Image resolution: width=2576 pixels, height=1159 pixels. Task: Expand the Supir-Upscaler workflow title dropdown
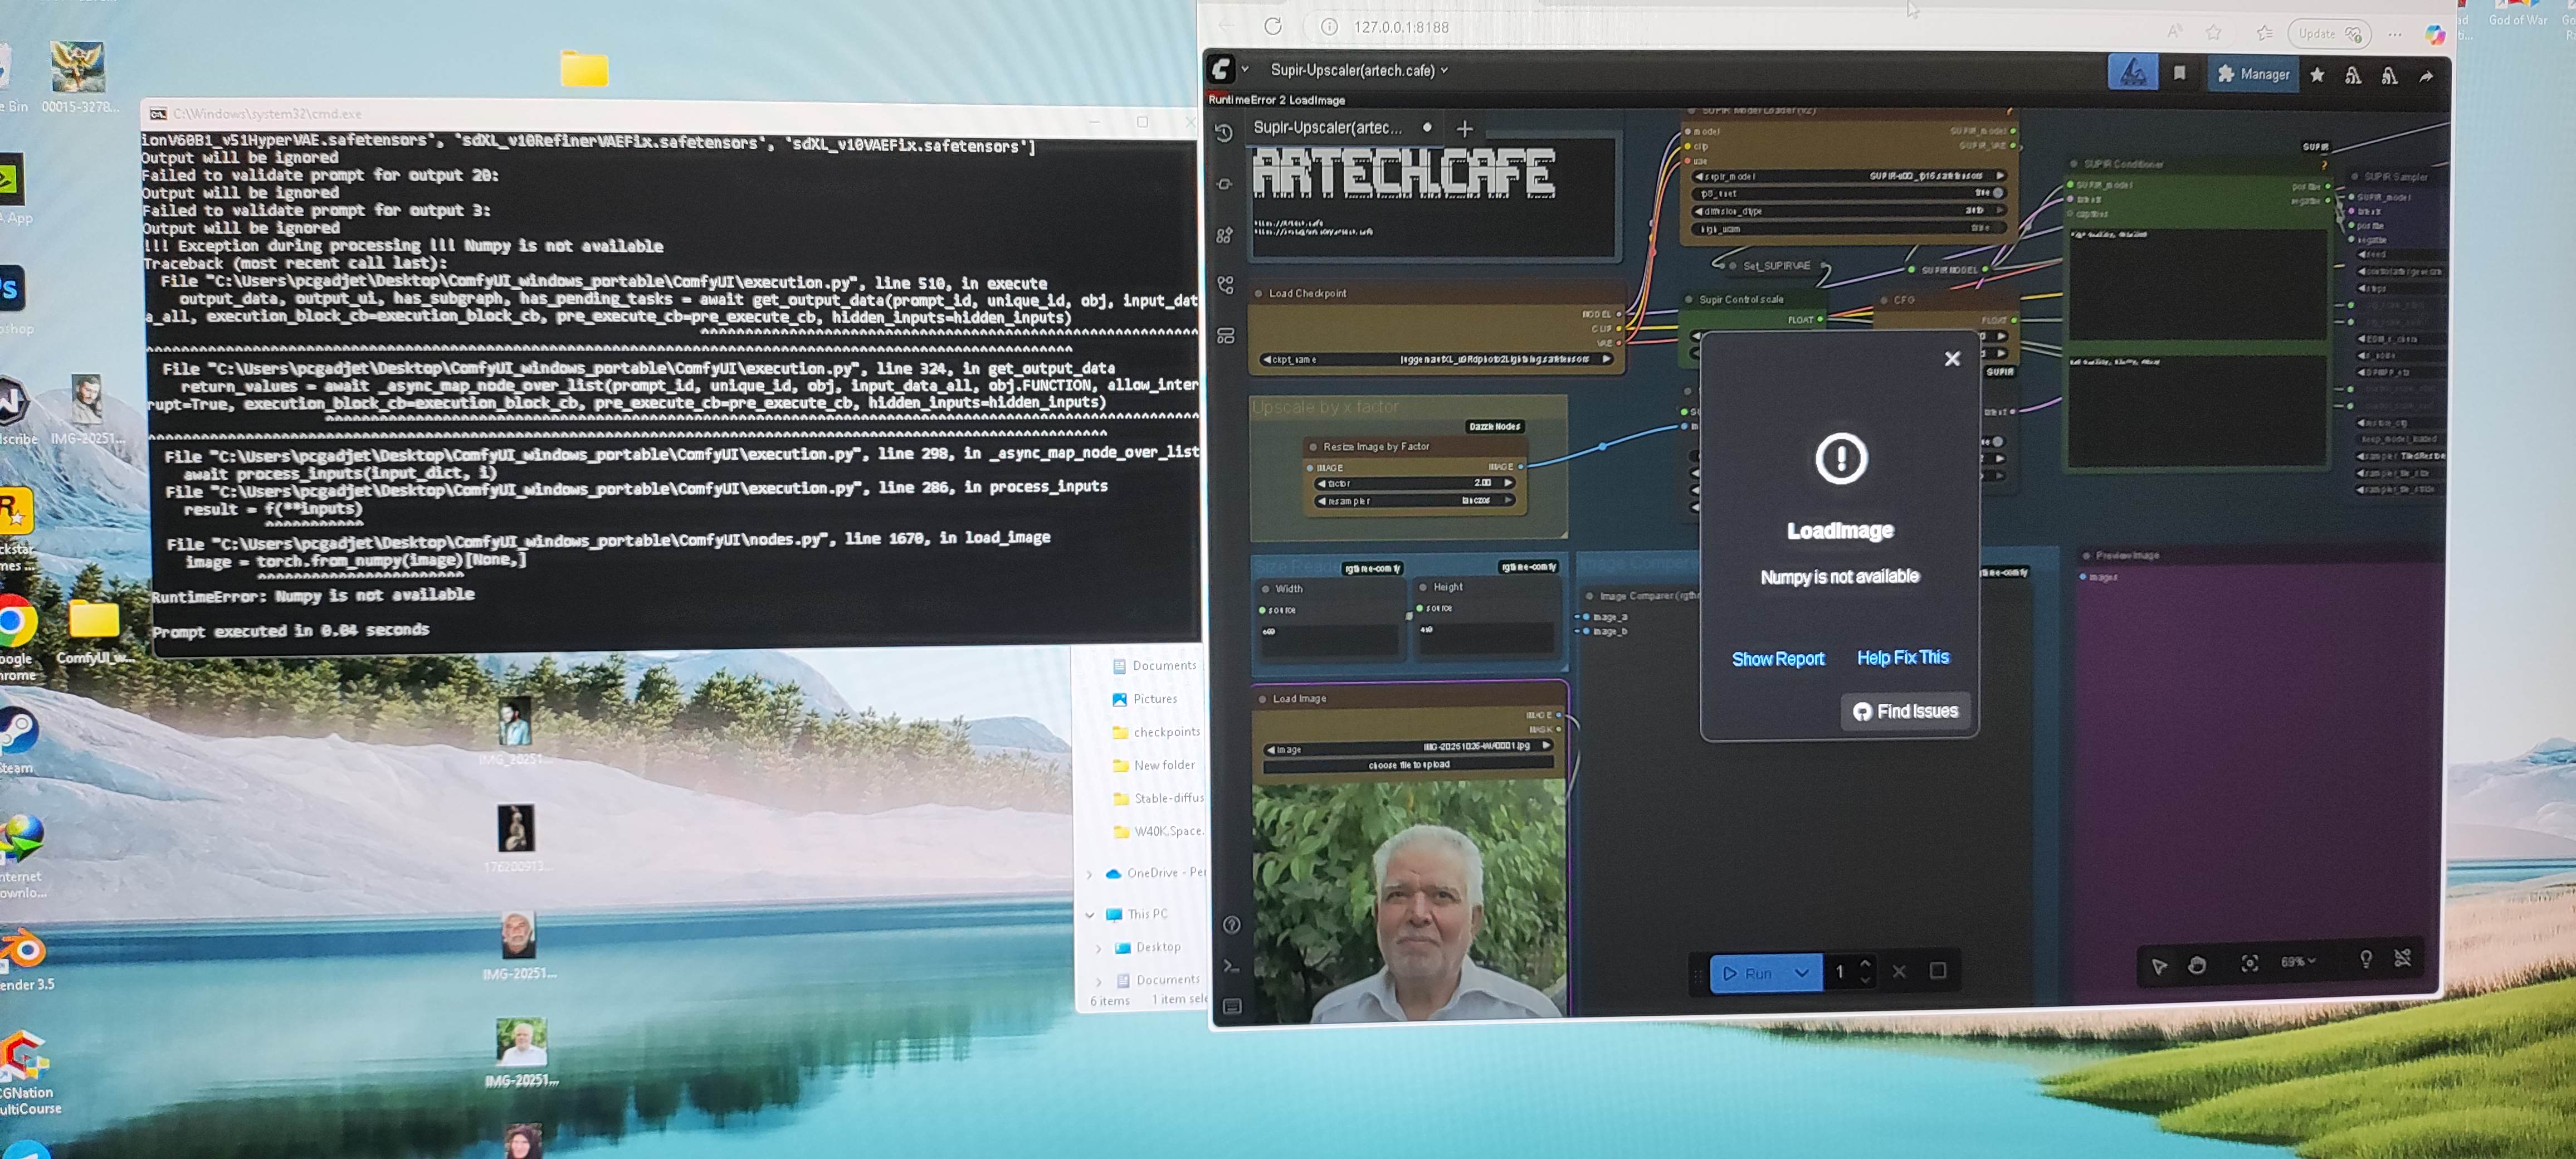1444,70
